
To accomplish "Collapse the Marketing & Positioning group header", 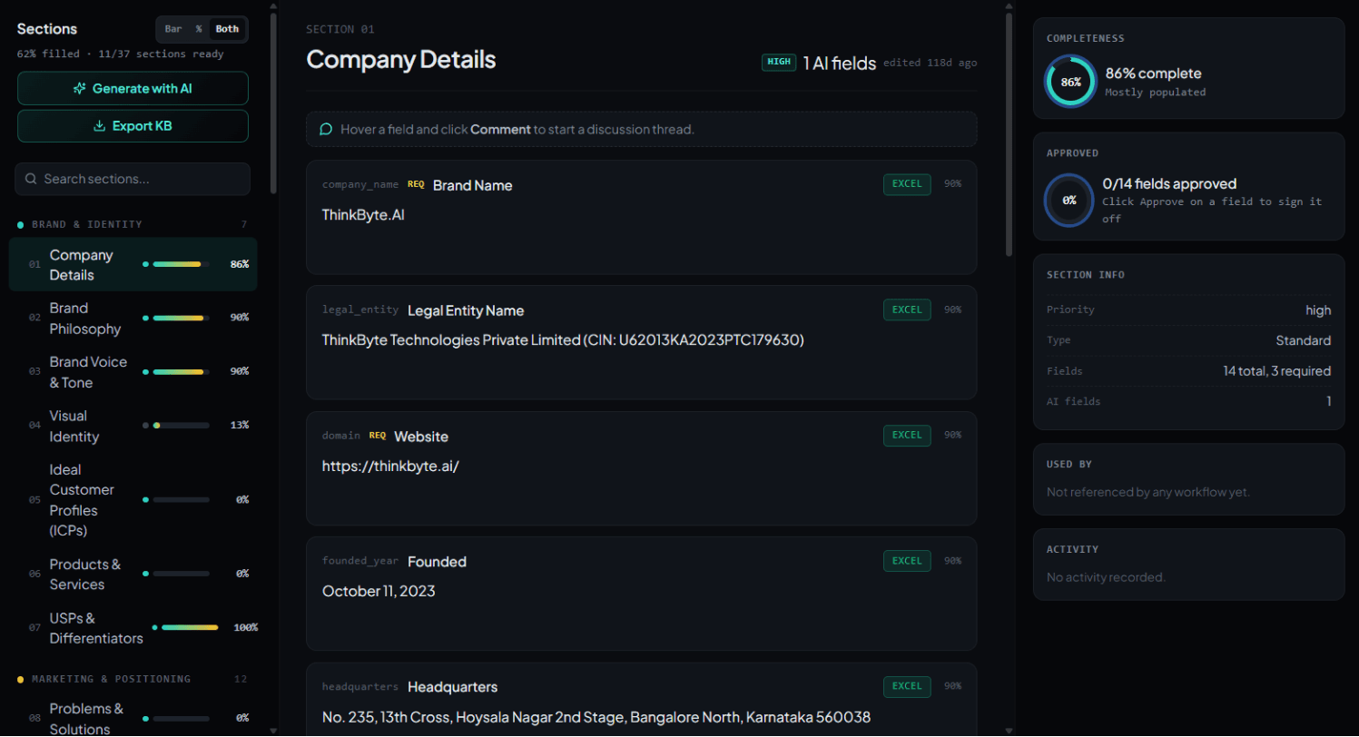I will pyautogui.click(x=133, y=679).
